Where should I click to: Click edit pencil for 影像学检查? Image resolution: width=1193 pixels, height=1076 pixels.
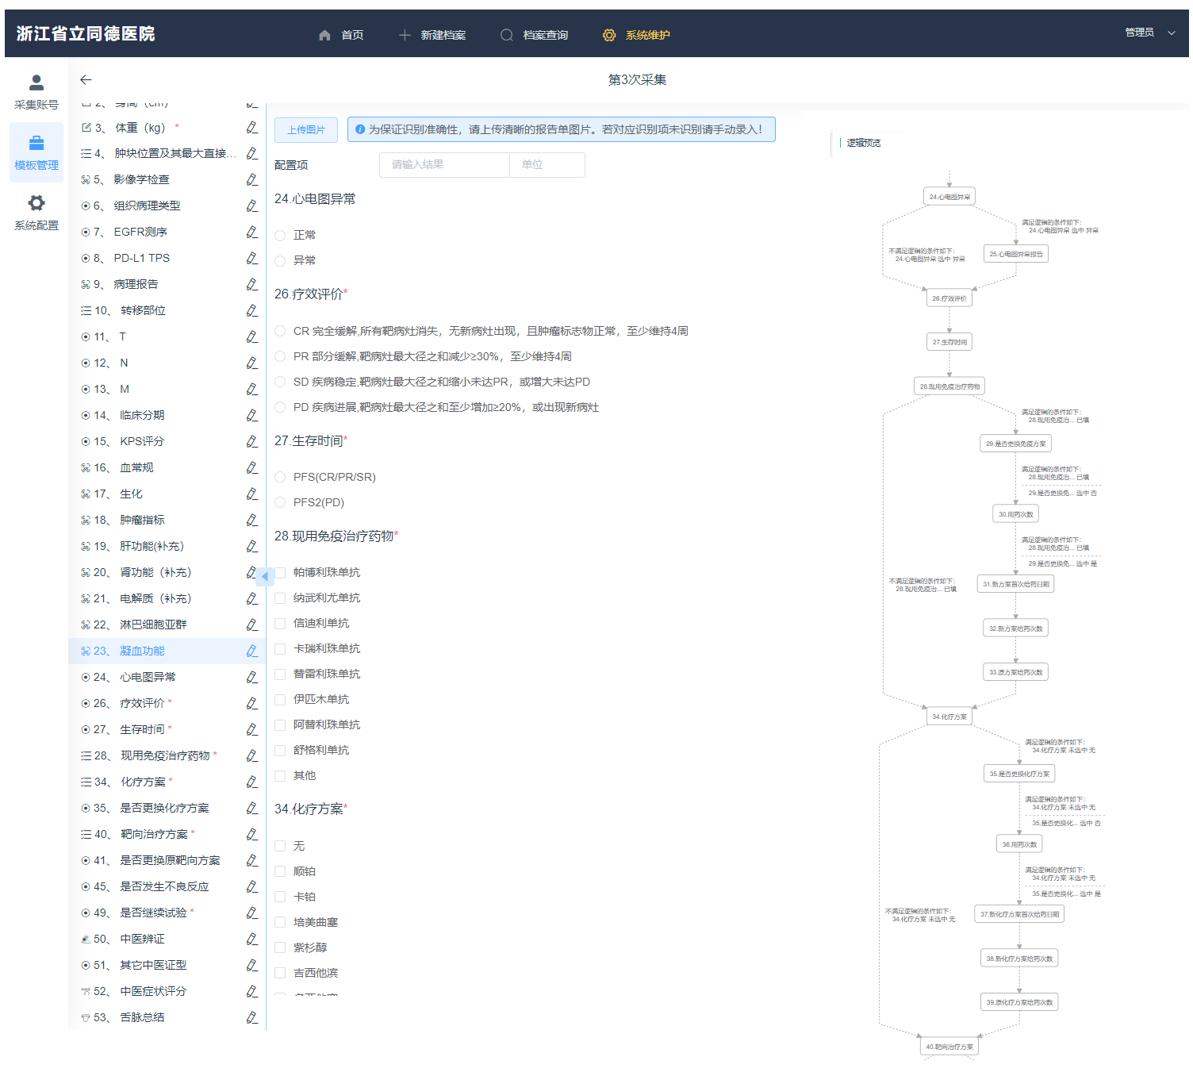tap(251, 179)
